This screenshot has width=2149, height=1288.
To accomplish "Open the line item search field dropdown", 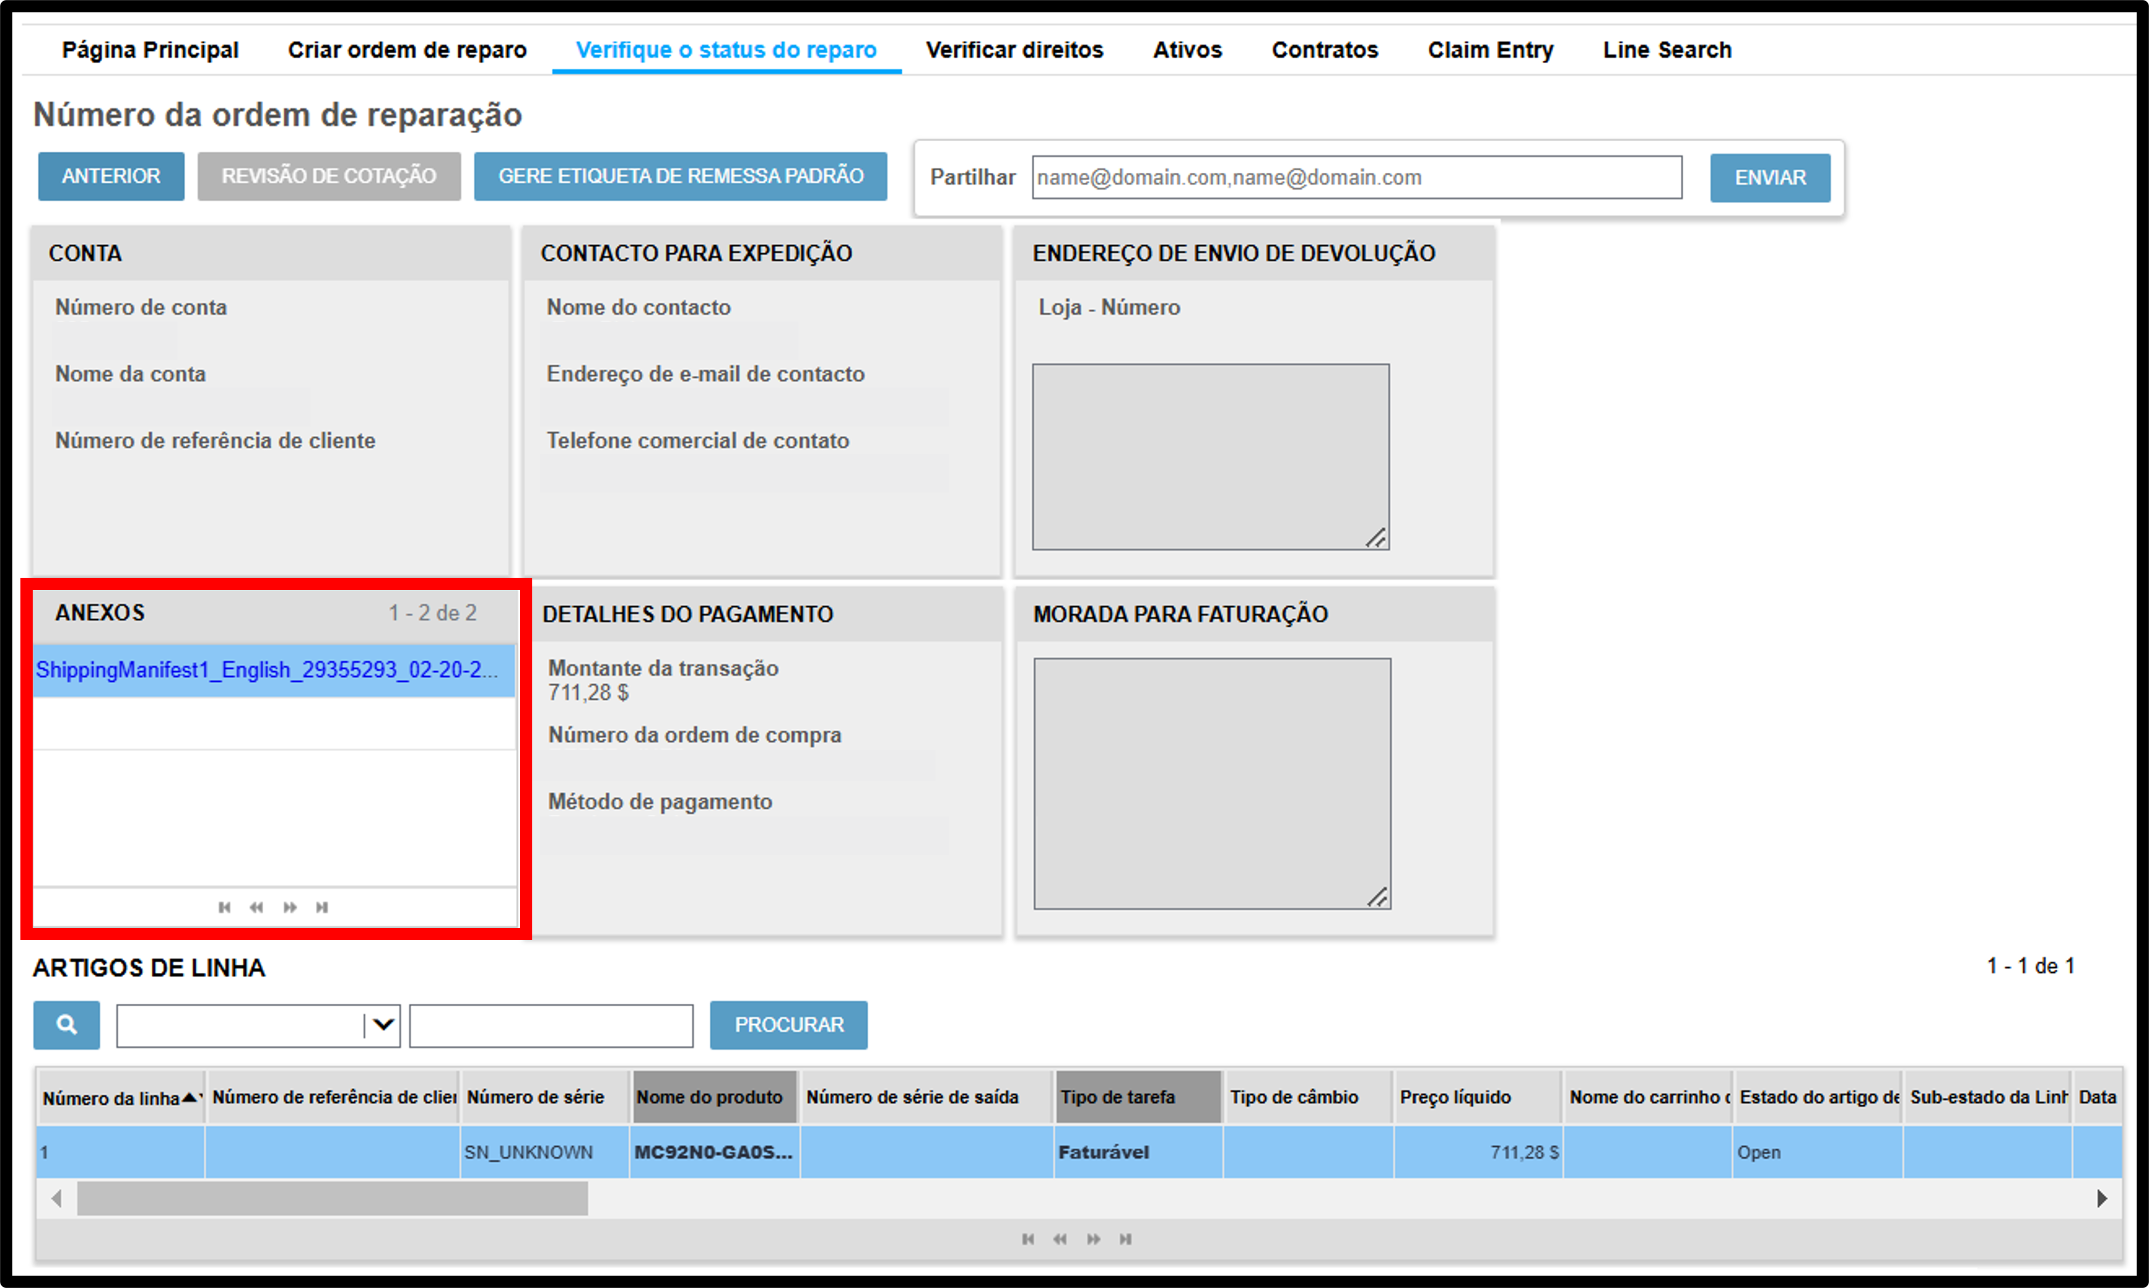I will pos(383,1026).
